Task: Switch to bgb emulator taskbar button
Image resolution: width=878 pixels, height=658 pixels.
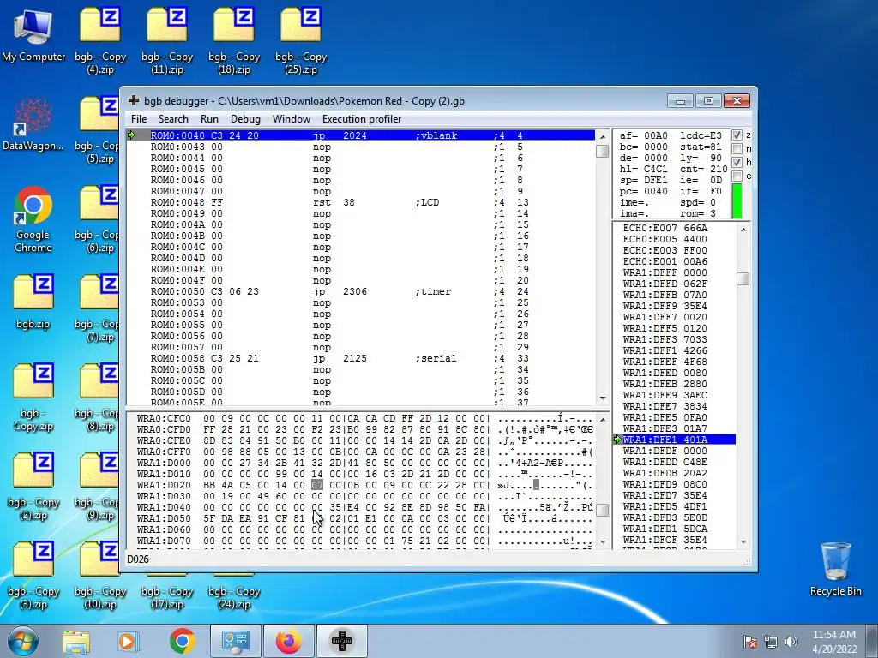Action: 342,641
